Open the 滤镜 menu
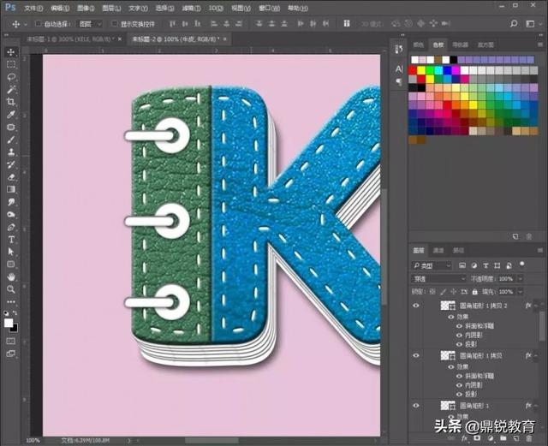This screenshot has height=446, width=548. tap(191, 8)
